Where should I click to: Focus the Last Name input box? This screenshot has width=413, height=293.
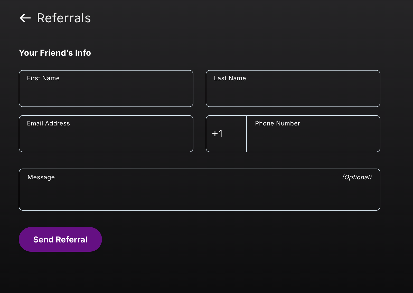(x=293, y=89)
